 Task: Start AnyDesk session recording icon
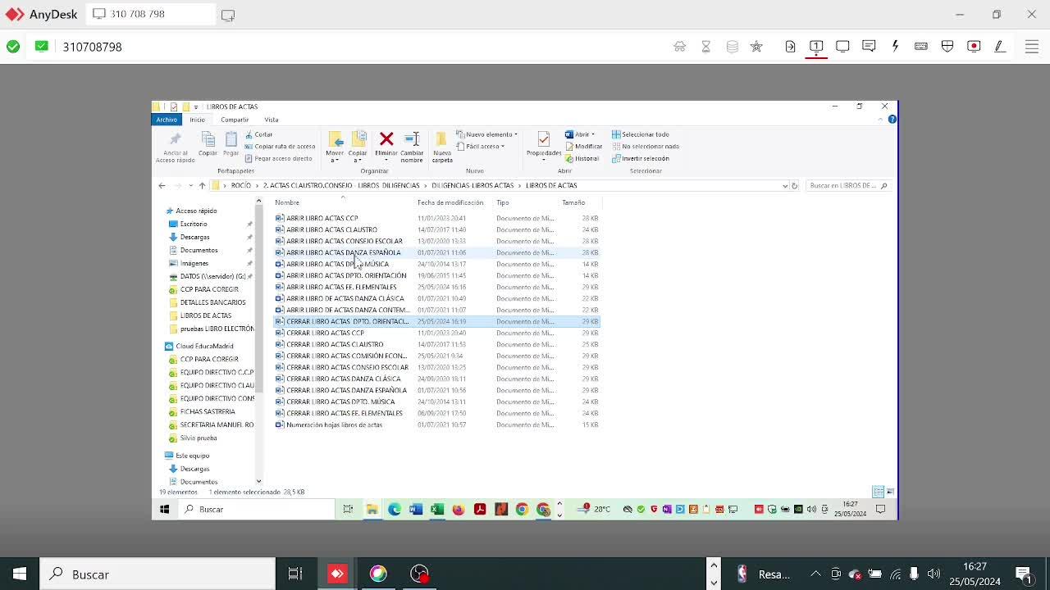tap(974, 47)
